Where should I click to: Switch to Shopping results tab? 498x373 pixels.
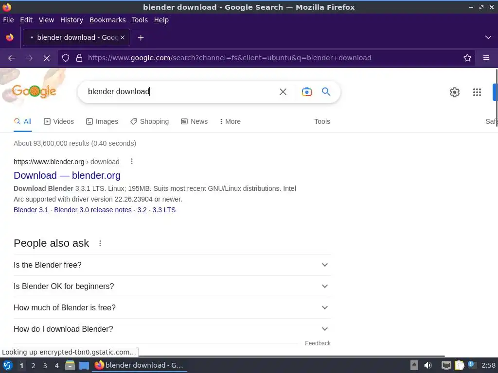pos(149,121)
